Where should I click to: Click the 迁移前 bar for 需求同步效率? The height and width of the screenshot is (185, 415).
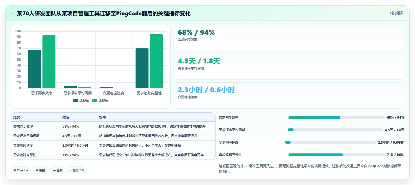[x=35, y=69]
